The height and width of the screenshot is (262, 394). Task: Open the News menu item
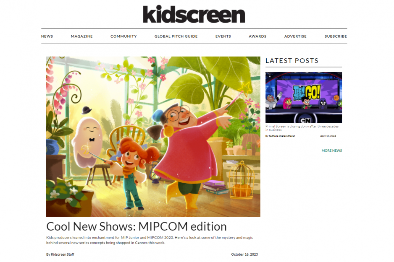(47, 36)
